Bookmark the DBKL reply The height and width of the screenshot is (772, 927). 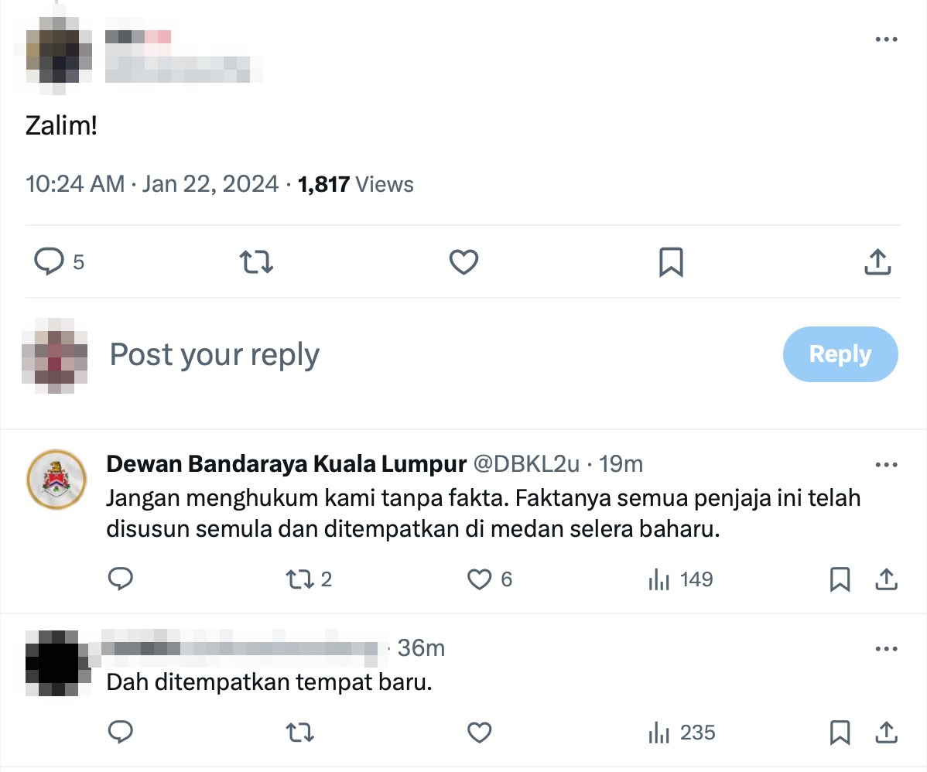tap(840, 579)
